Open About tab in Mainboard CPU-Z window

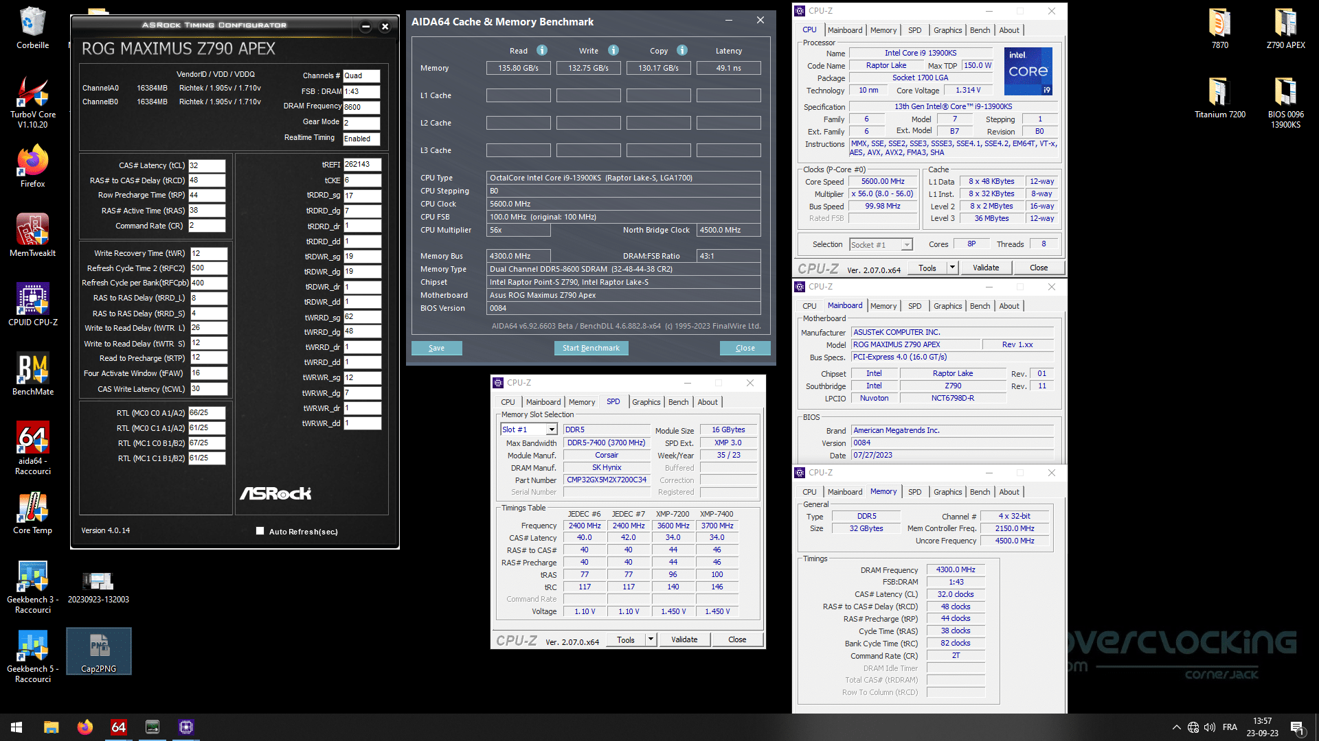point(1009,306)
